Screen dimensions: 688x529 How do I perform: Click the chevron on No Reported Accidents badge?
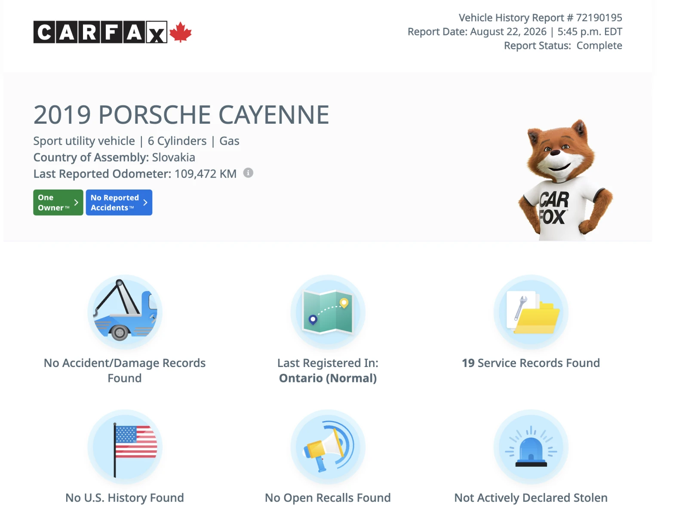coord(145,202)
